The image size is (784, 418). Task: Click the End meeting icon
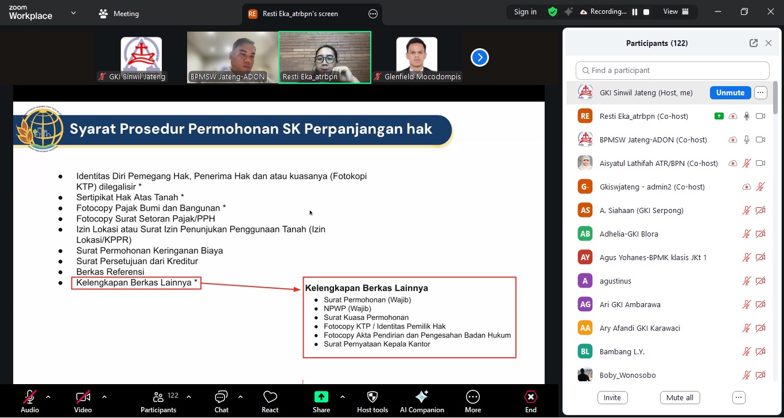(531, 397)
